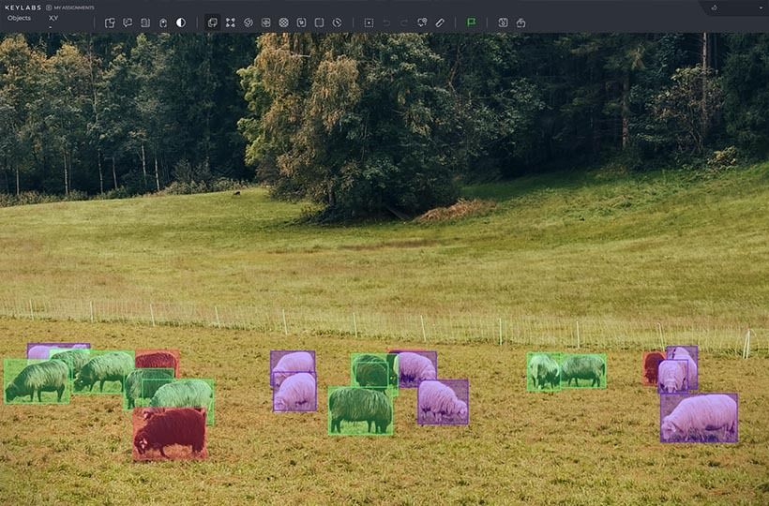Select the large red sheep bounding box
The image size is (769, 506).
point(170,433)
